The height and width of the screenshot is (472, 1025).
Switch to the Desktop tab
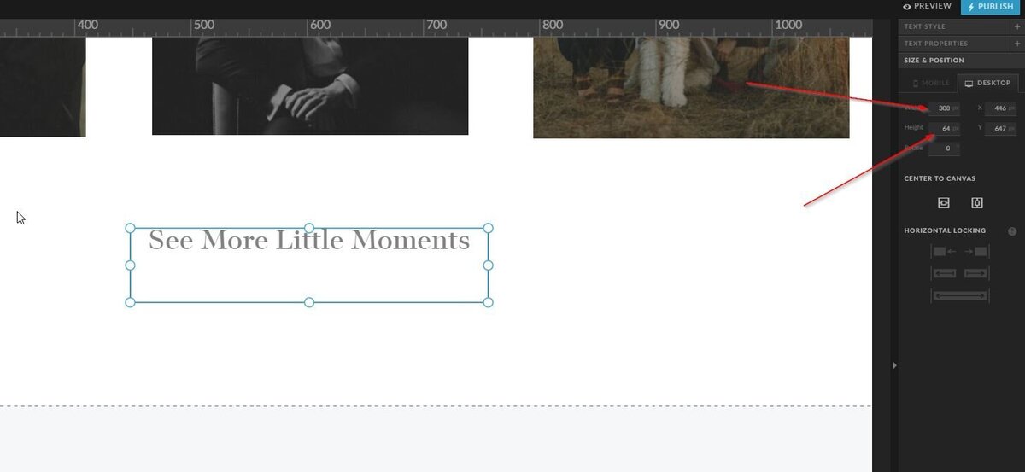[x=987, y=83]
